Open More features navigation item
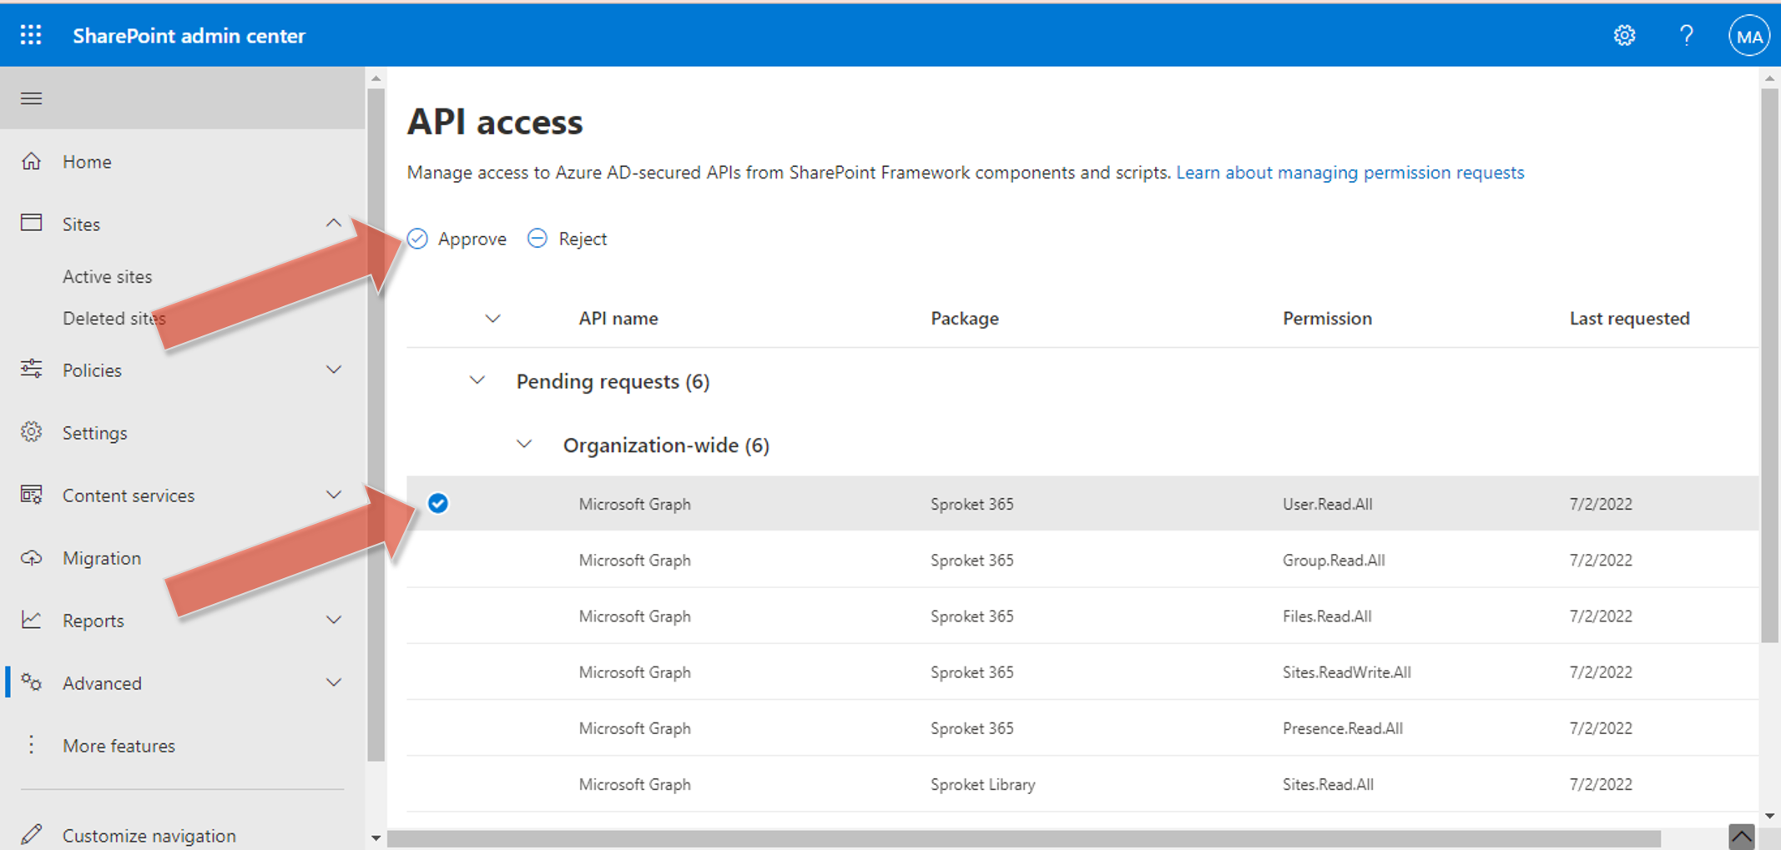 [119, 746]
